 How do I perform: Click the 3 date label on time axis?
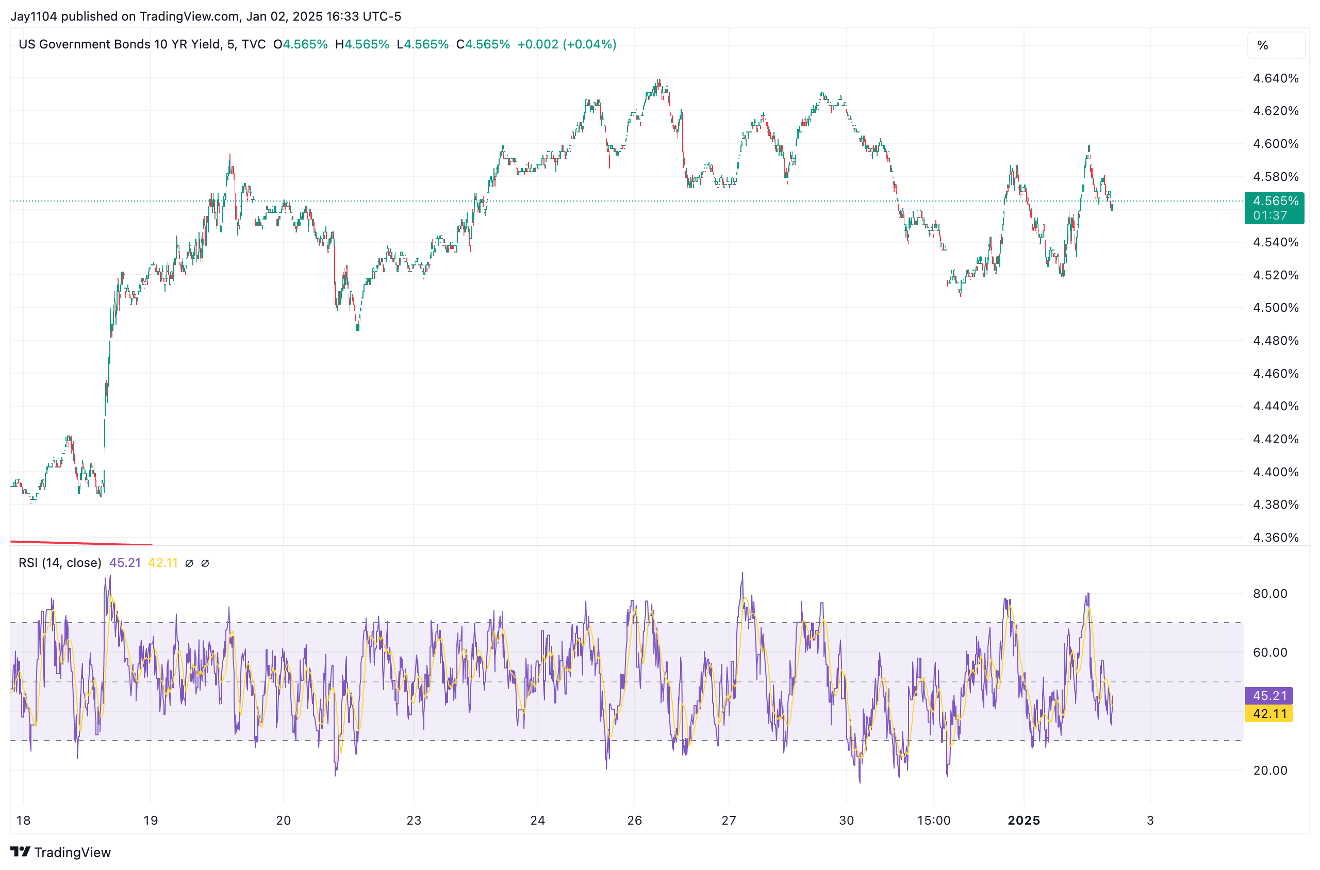click(x=1150, y=821)
